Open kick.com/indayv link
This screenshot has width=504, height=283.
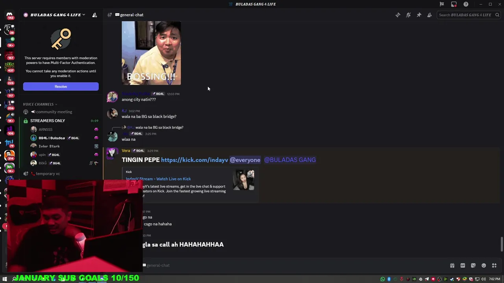coord(195,160)
